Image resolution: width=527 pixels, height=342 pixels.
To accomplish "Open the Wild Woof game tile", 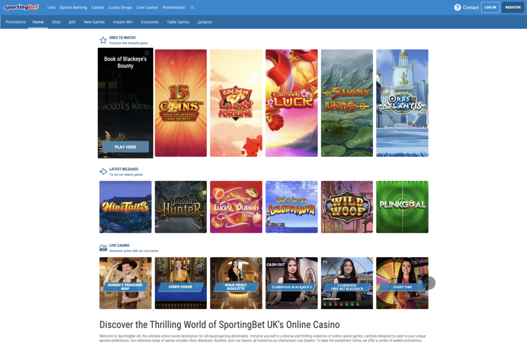I will [x=347, y=207].
